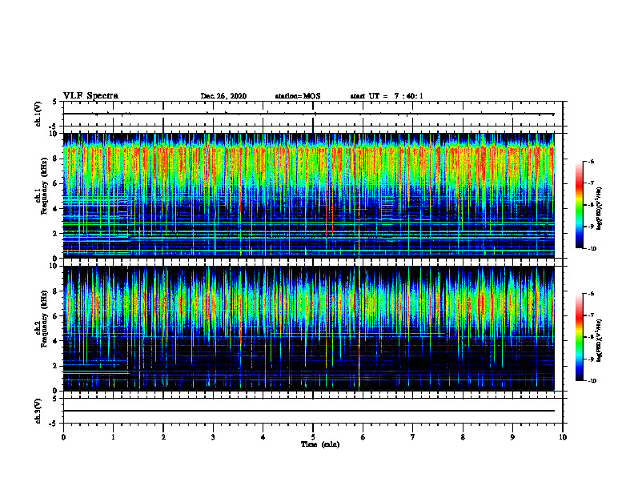The height and width of the screenshot is (490, 634).
Task: Click the bright vertical spike near minute 6 in ch.2 spectrogram
Action: 359,328
